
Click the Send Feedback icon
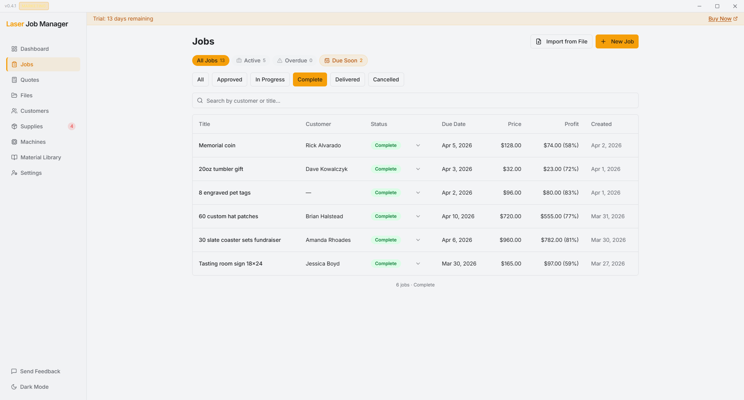pyautogui.click(x=14, y=371)
